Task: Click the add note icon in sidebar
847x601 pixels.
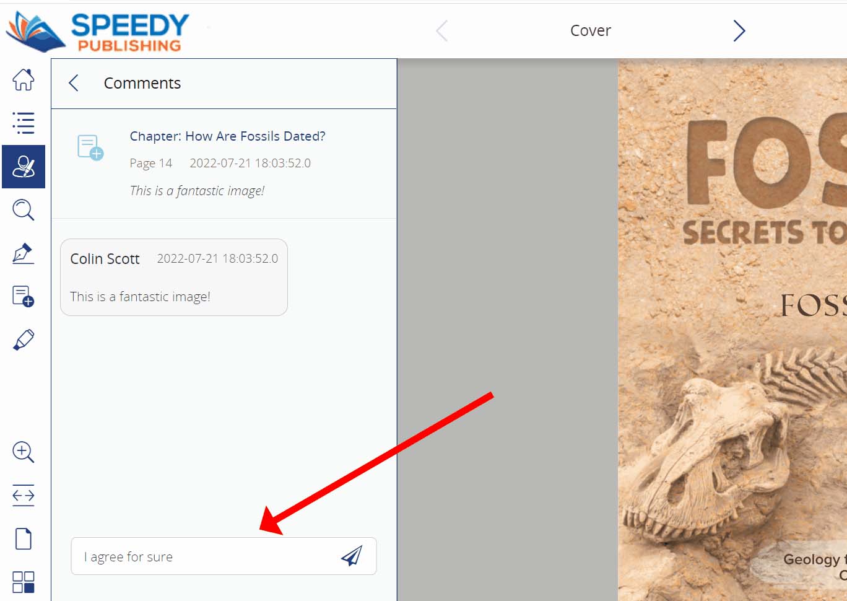Action: [x=24, y=297]
